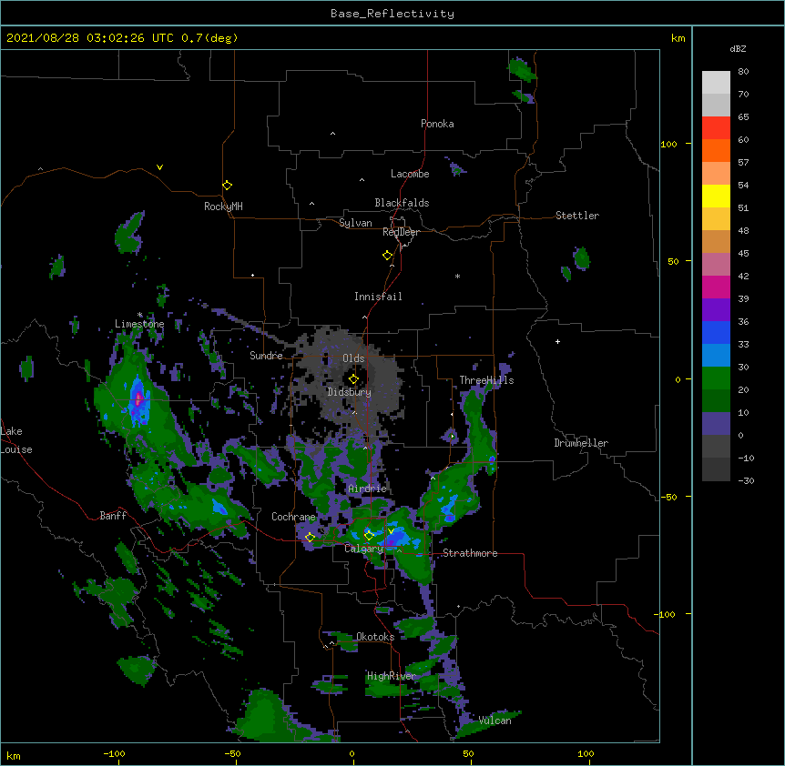The height and width of the screenshot is (766, 785).
Task: Click the Lake Louise label
Action: point(16,440)
